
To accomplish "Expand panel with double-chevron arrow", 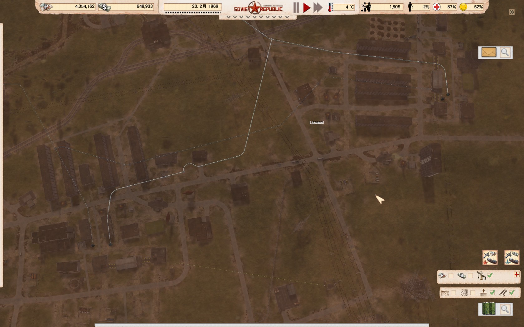I will (512, 12).
